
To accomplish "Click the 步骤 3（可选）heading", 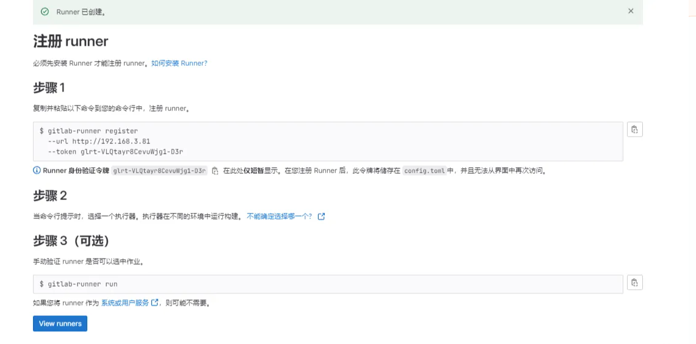I will pos(71,241).
